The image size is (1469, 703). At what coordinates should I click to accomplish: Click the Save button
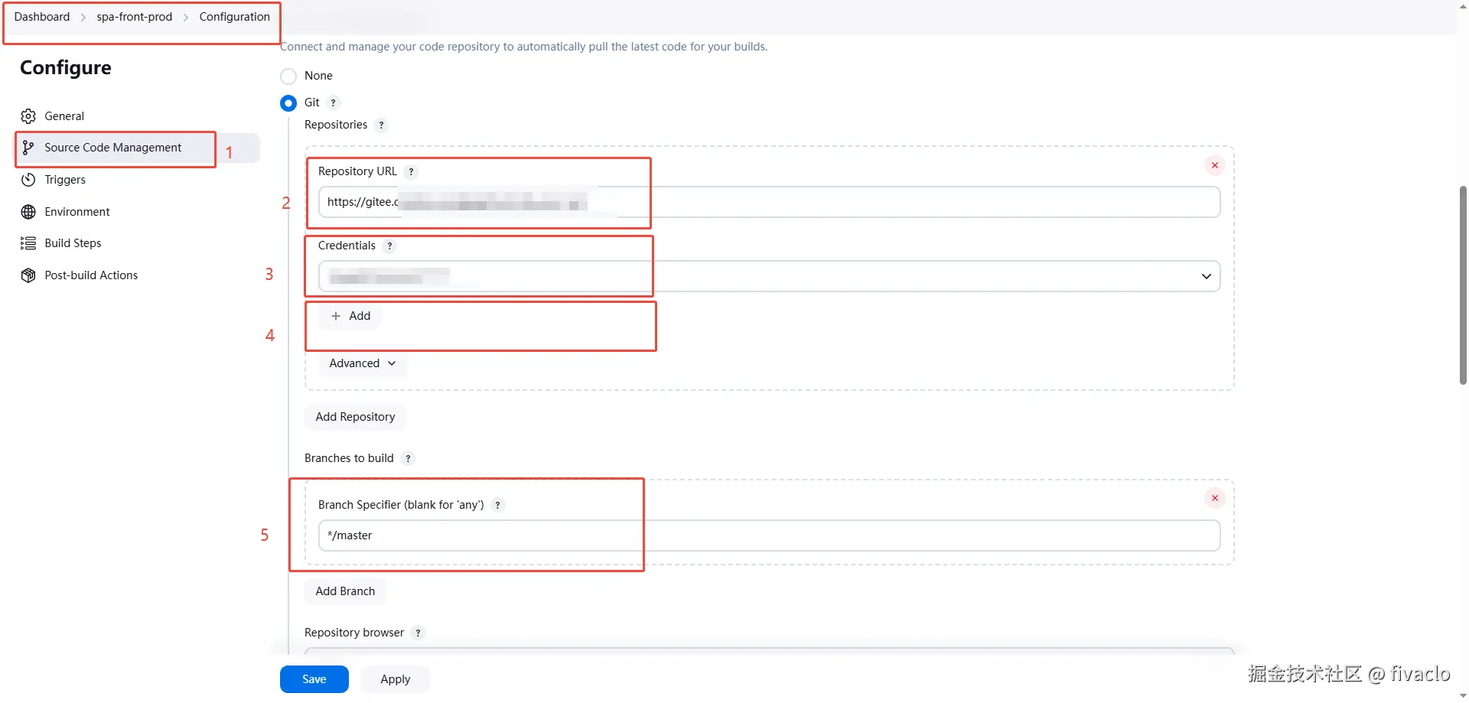point(314,679)
